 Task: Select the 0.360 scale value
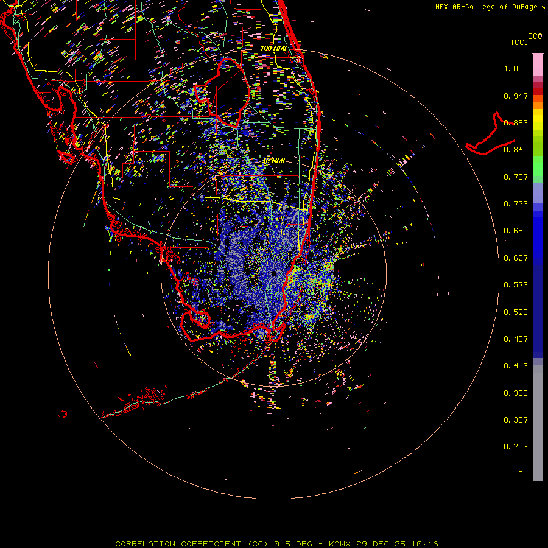(516, 393)
